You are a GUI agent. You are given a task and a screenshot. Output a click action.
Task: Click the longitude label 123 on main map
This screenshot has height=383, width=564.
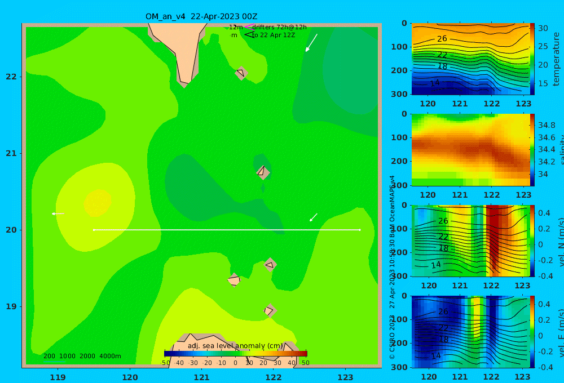[x=345, y=377]
